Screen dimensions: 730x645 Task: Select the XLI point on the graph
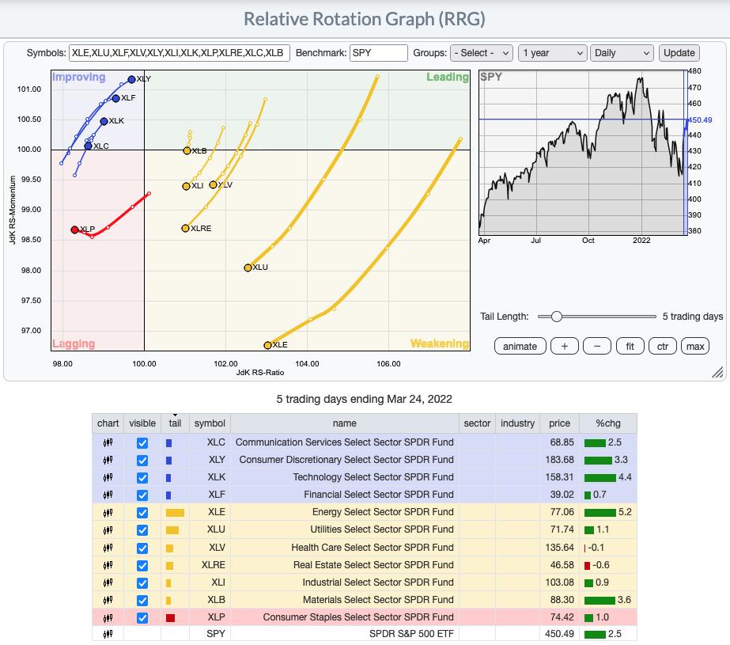click(186, 186)
